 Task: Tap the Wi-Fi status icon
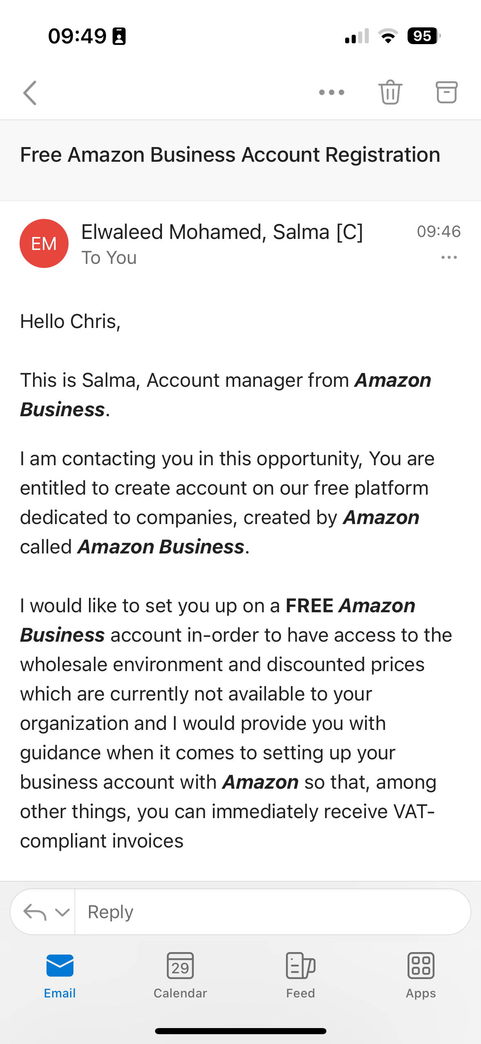point(388,36)
